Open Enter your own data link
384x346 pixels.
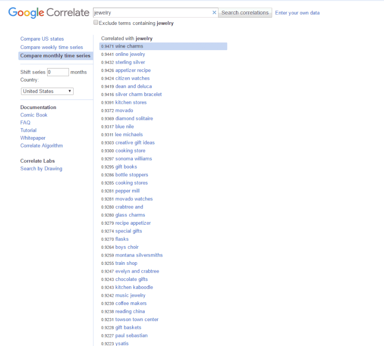point(297,13)
